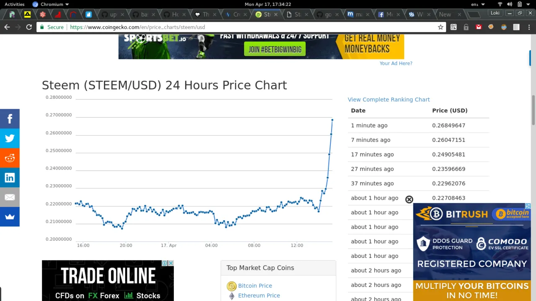Share the chart via email sidebar button
Image resolution: width=536 pixels, height=301 pixels.
[10, 197]
